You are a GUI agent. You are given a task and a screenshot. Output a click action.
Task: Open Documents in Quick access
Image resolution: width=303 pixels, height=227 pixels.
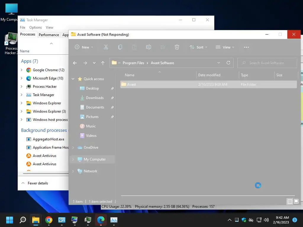pyautogui.click(x=95, y=107)
